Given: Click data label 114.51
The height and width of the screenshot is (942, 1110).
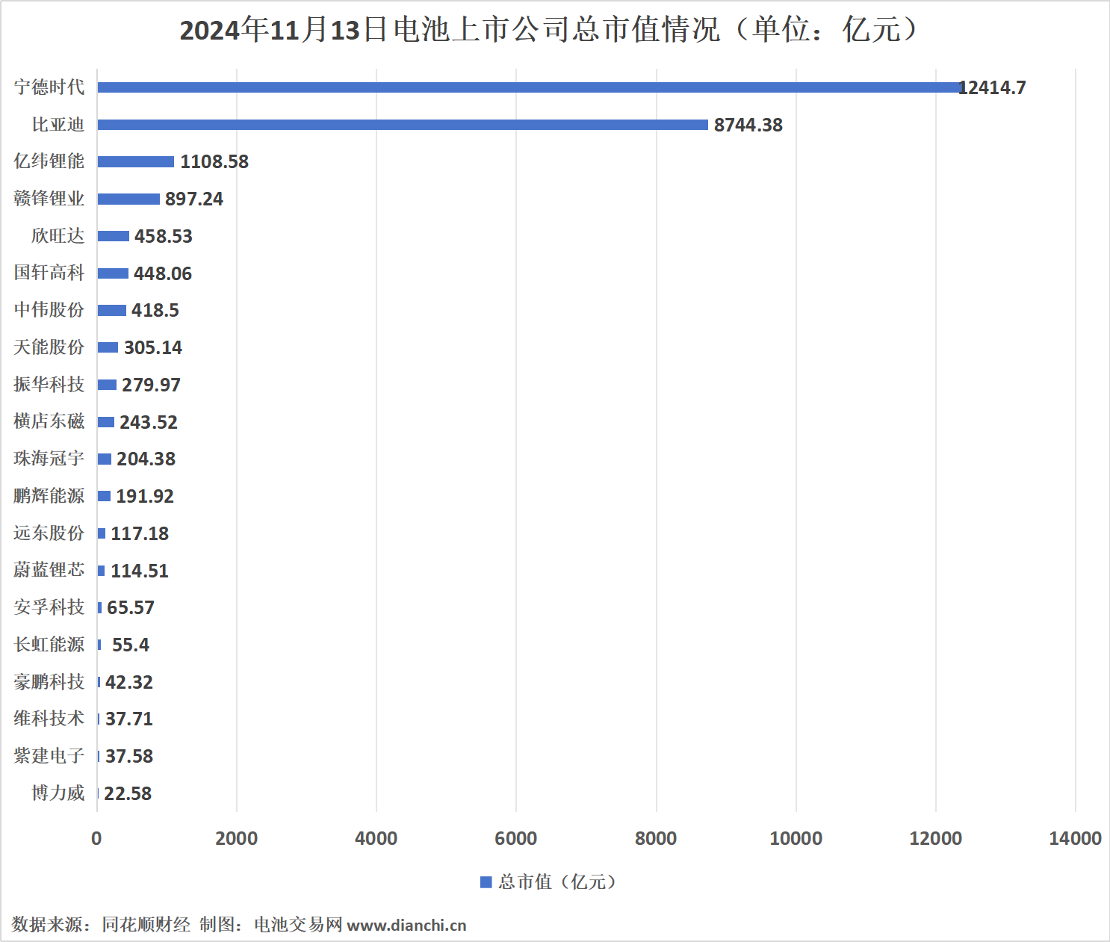Looking at the screenshot, I should click(140, 571).
